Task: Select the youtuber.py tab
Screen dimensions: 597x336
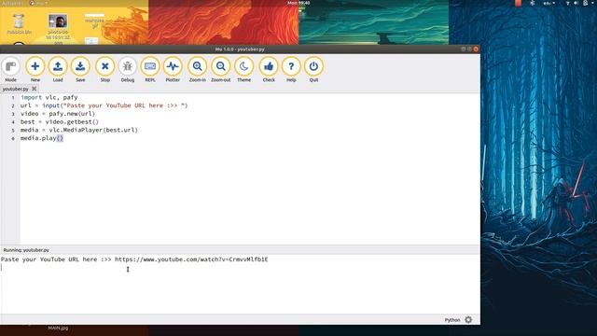Action: click(x=15, y=89)
